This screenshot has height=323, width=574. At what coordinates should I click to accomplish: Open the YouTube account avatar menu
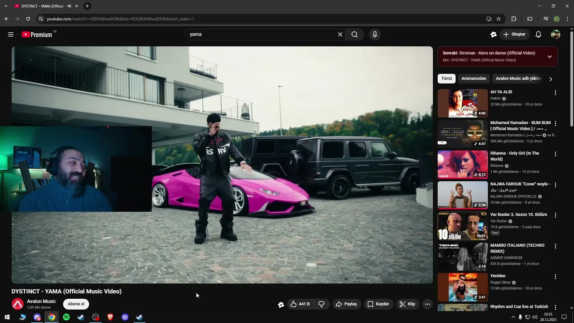click(x=556, y=35)
